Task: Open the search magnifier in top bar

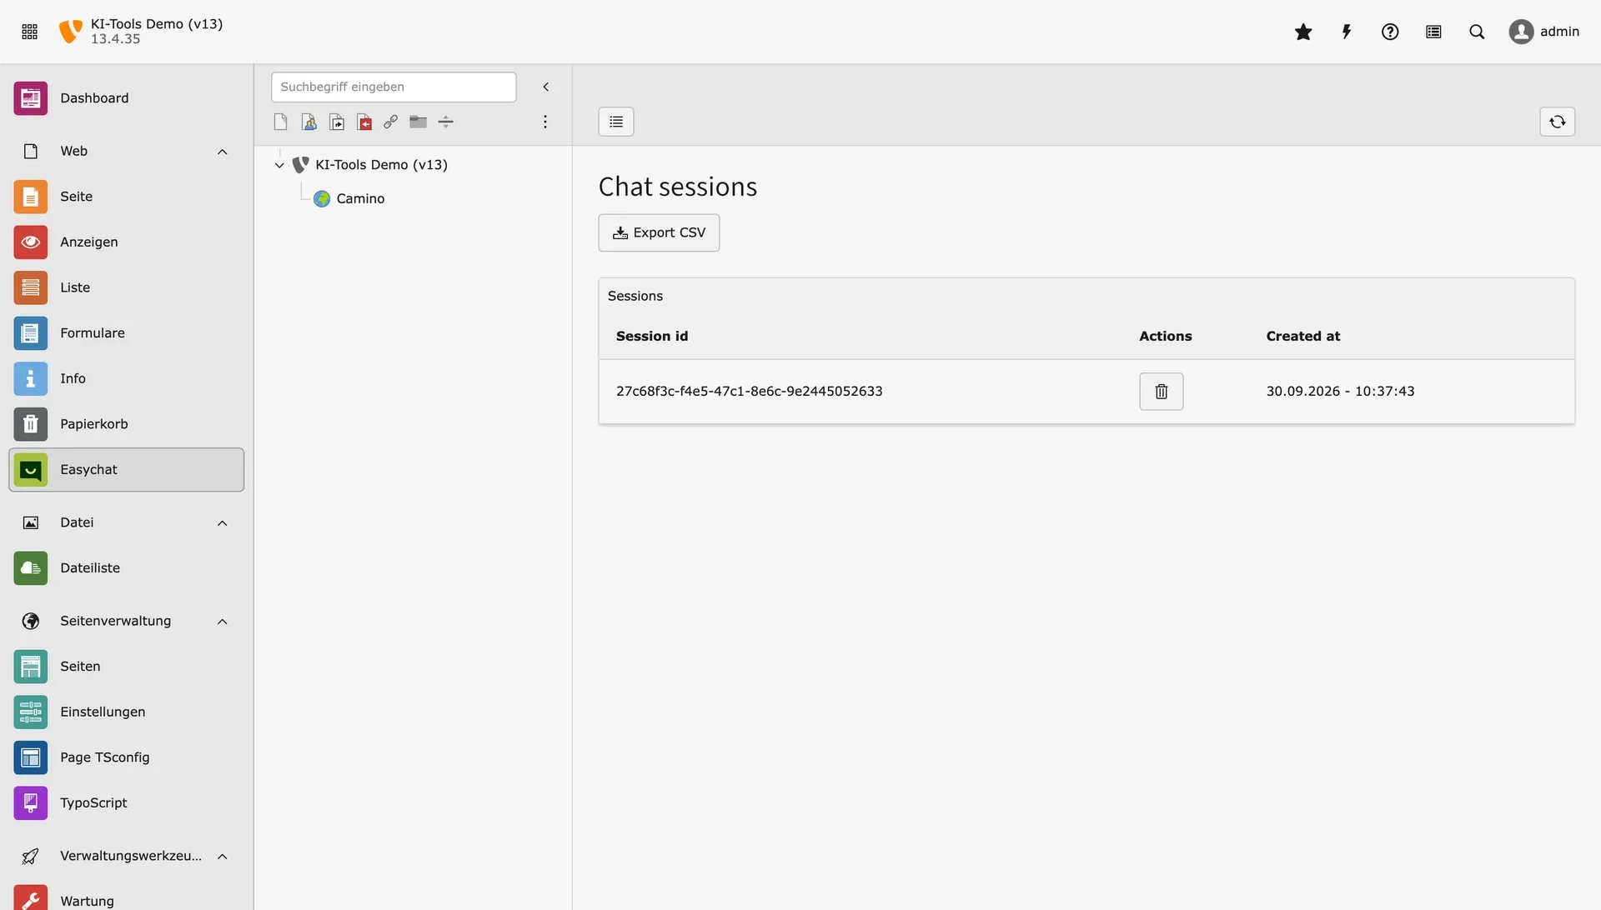Action: (x=1477, y=32)
